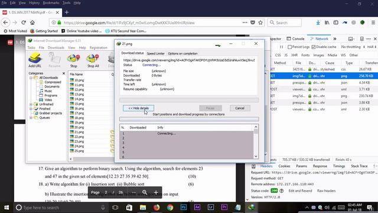Pause network recording in devtools
Viewport: 378px width, 213px height.
click(281, 47)
